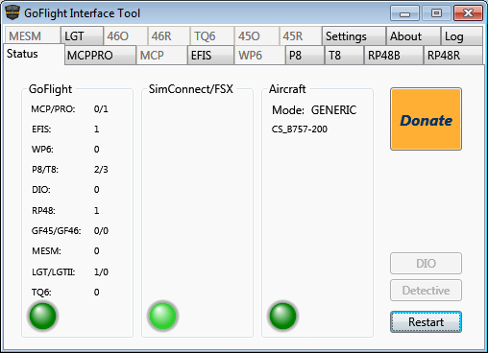
Task: Select the Status tab
Action: pos(34,55)
